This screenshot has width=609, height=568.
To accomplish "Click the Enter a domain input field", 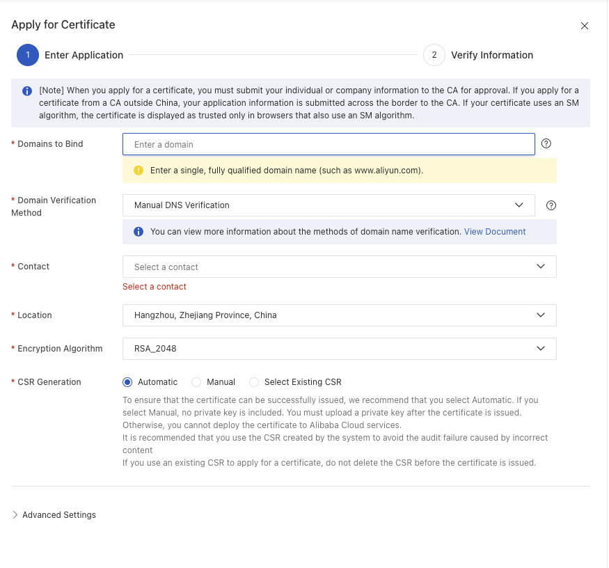I will [x=329, y=144].
